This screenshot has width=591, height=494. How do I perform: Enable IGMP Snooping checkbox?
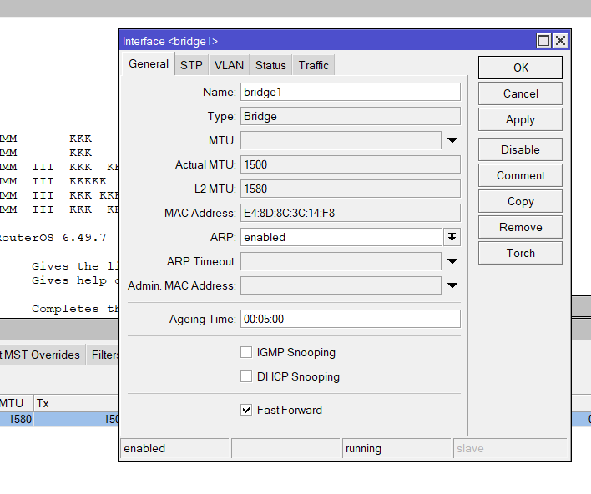coord(246,352)
